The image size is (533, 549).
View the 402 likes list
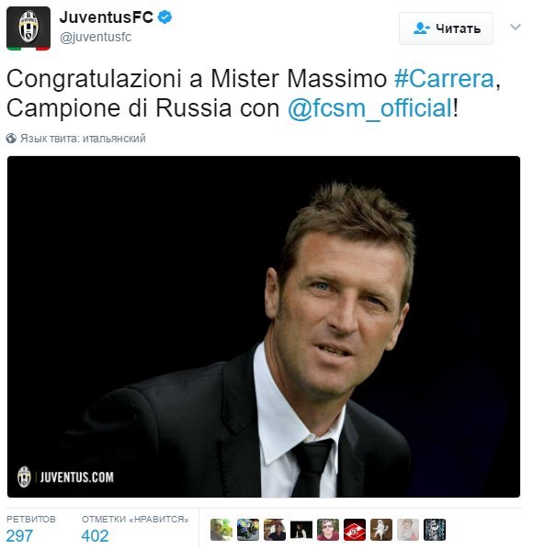135,528
